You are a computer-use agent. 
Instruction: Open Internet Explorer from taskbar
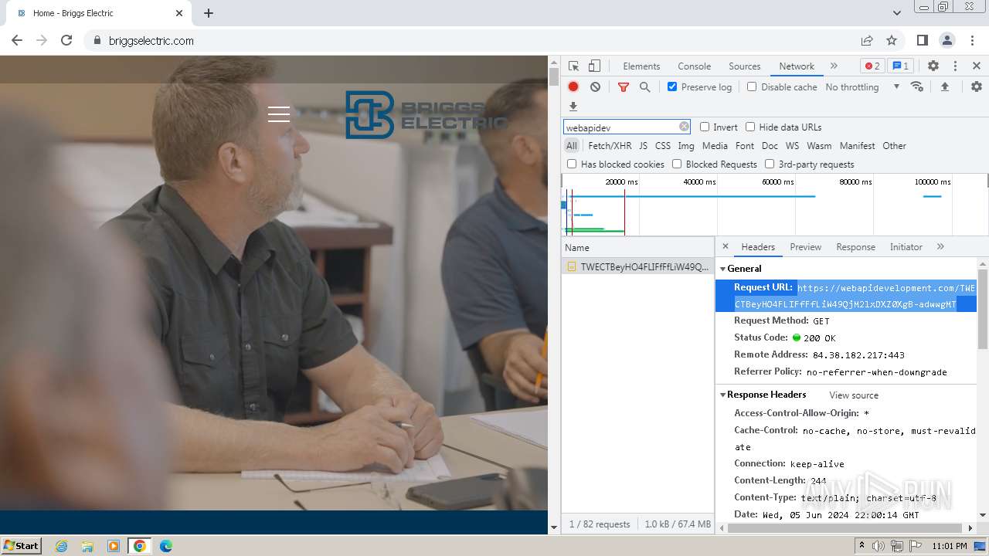[x=61, y=546]
